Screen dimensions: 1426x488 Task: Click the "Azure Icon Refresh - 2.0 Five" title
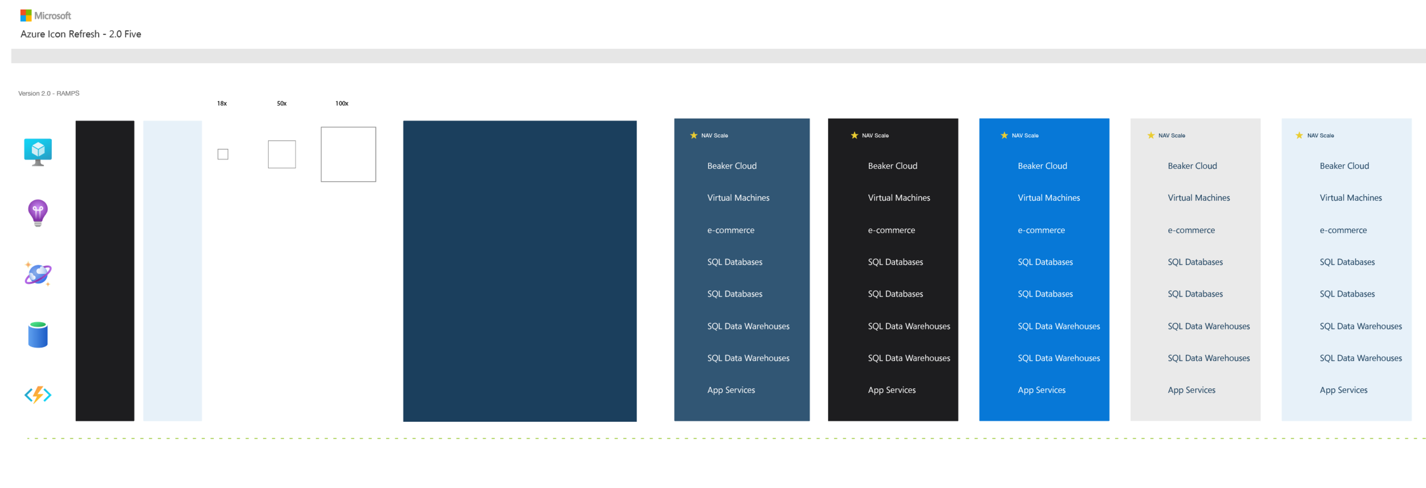[81, 34]
